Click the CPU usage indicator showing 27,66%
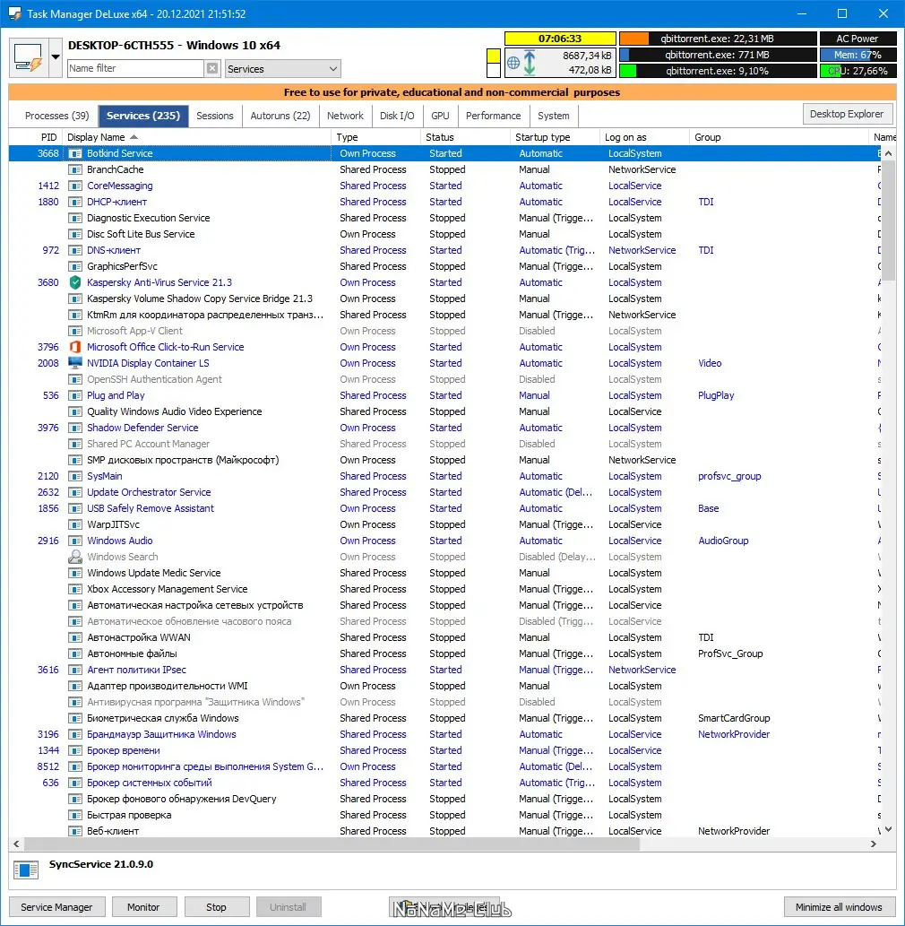This screenshot has width=905, height=926. (x=858, y=70)
